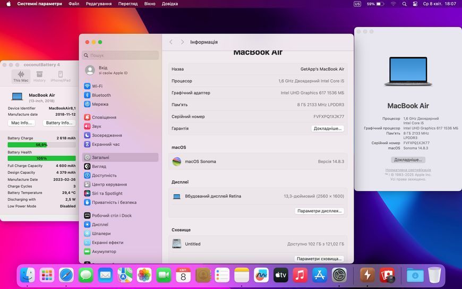Screen dimensions: 462x289
Task: Select Загальні in the settings sidebar
Action: pyautogui.click(x=120, y=157)
